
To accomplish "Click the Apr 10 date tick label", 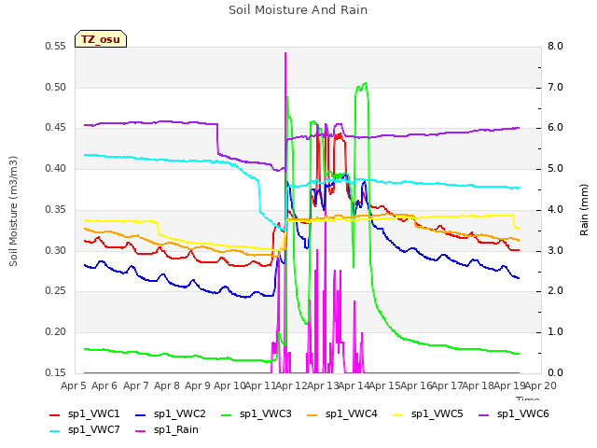I will pos(229,385).
